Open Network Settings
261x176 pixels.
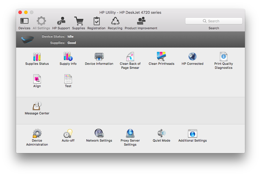(99, 134)
